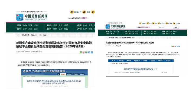The width and height of the screenshot is (192, 97).
Task: Click headline 江苏省南通市通州区…6批次食品抽检不合格
Action: pos(130,43)
